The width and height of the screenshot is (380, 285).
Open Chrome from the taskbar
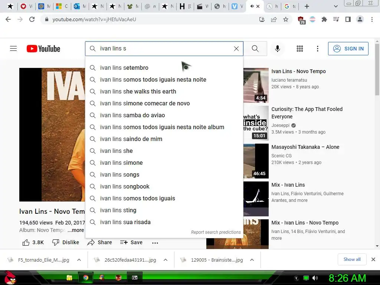tap(86, 278)
